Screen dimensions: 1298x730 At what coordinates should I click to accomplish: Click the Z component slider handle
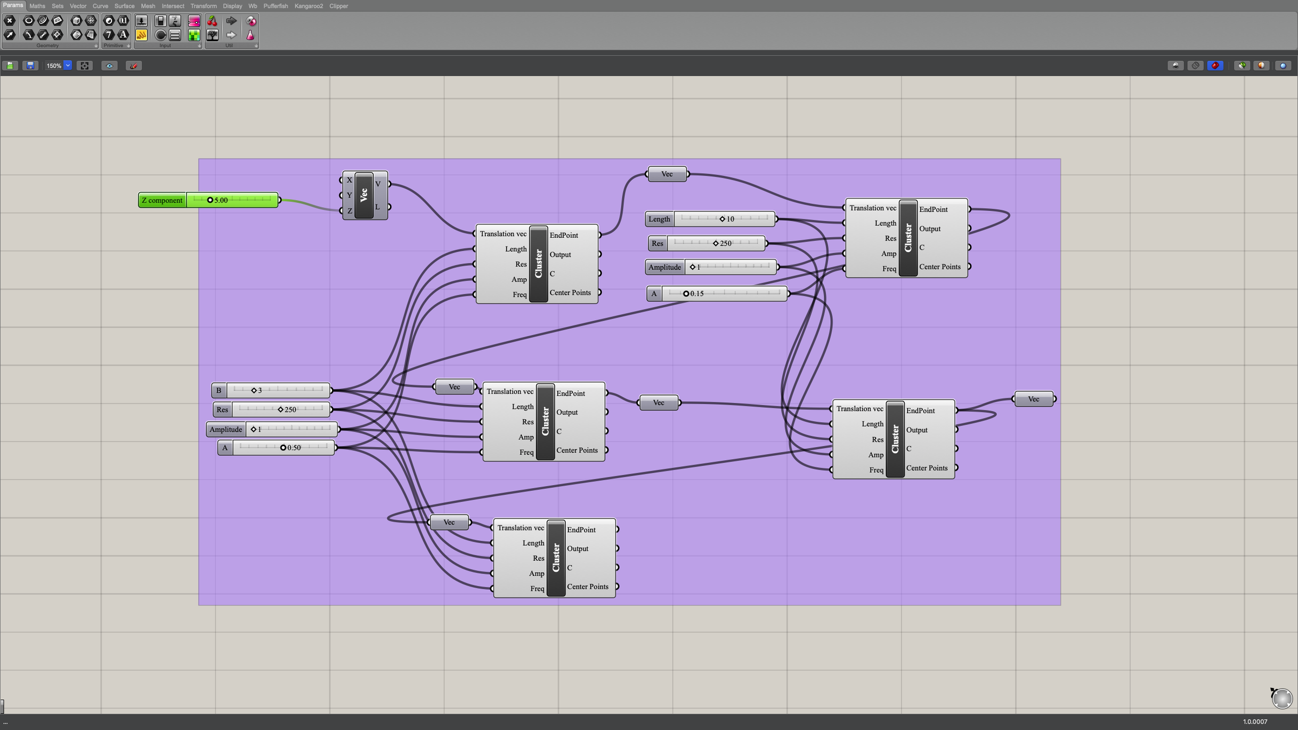210,200
